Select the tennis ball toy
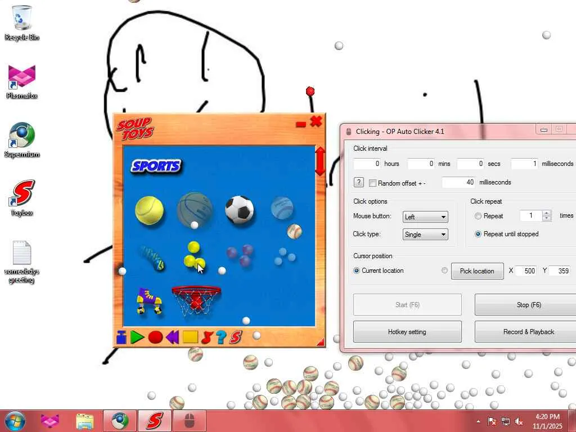The width and height of the screenshot is (576, 432). pos(149,210)
